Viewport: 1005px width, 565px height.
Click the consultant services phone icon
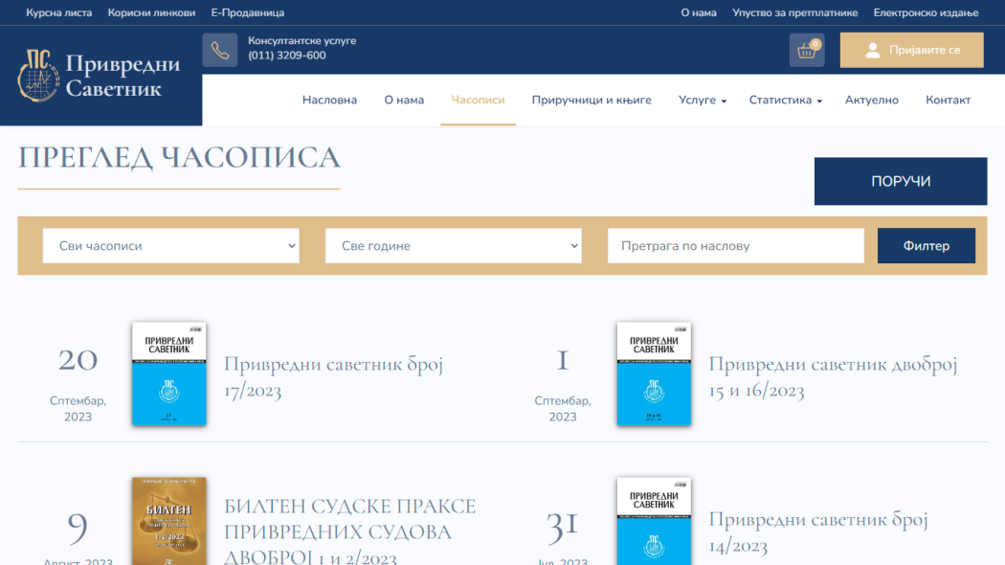pyautogui.click(x=219, y=50)
